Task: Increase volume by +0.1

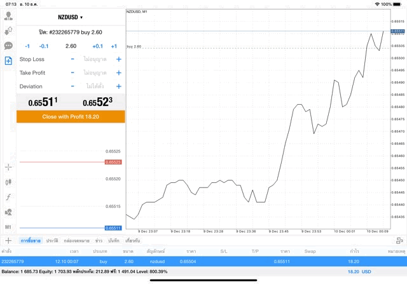Action: [97, 46]
